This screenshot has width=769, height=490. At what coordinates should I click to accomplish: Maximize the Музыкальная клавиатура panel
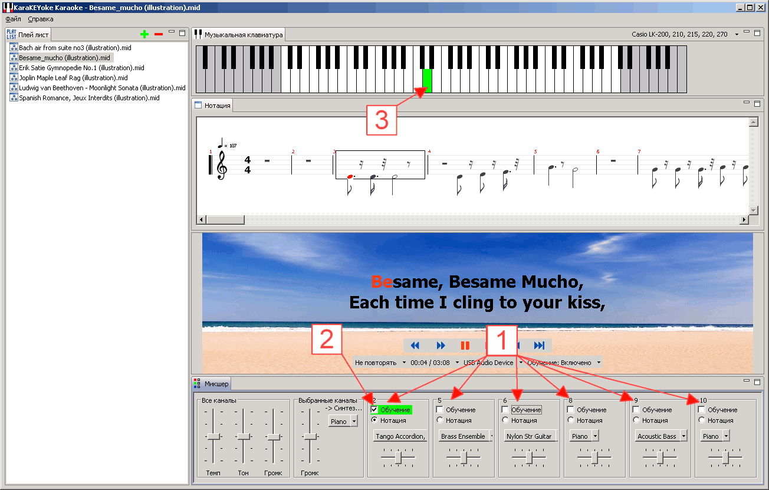click(x=757, y=33)
